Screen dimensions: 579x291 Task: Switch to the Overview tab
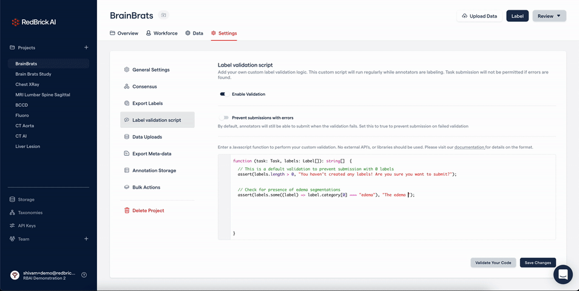(124, 33)
